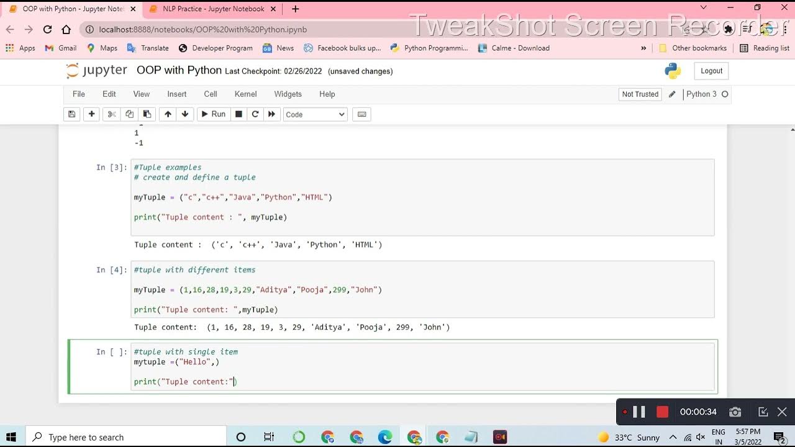Restart kernel and run all cells
The height and width of the screenshot is (447, 795).
click(271, 114)
